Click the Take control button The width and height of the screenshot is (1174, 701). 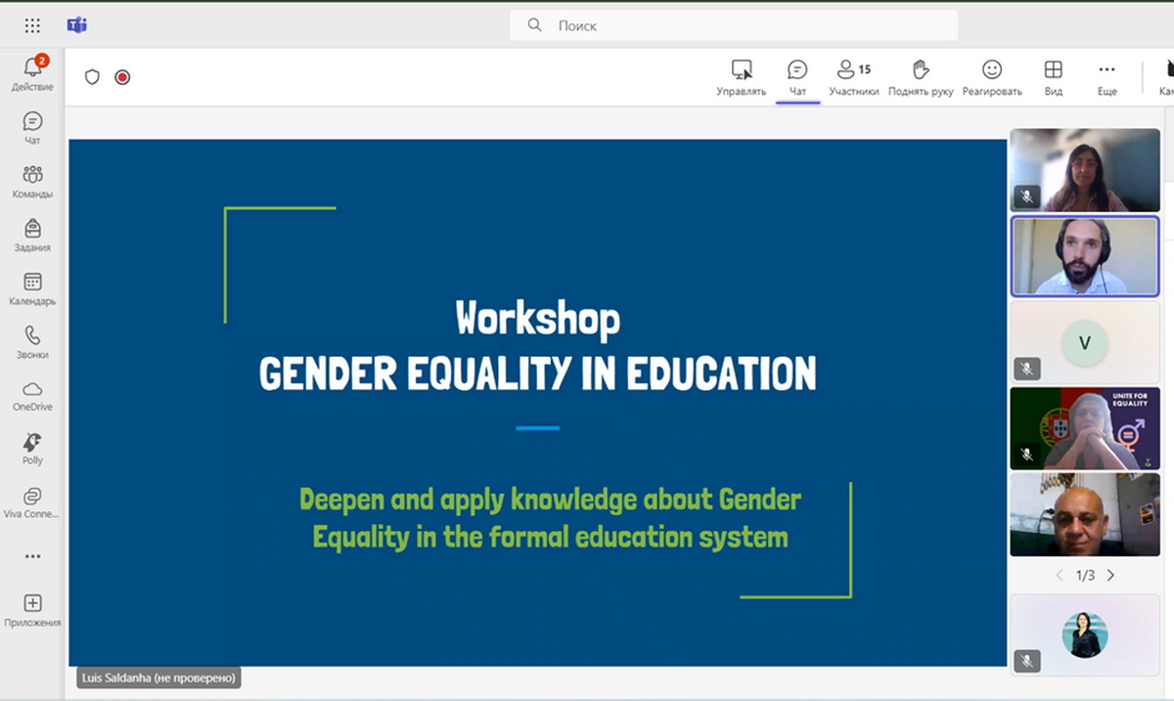pyautogui.click(x=742, y=77)
